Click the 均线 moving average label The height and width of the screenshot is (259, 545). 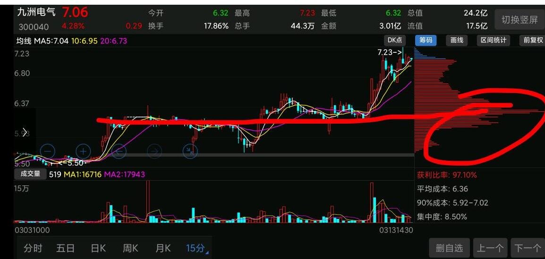point(24,41)
